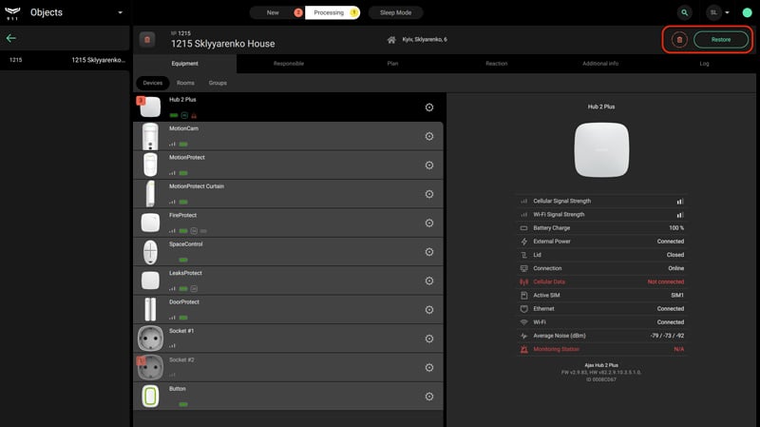The width and height of the screenshot is (760, 427).
Task: Show the Groups list
Action: (x=218, y=83)
